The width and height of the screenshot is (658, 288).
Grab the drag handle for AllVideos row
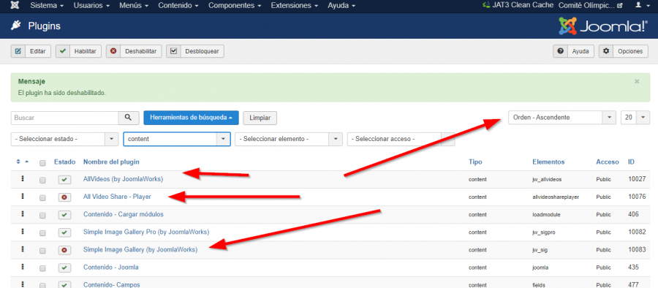[x=23, y=179]
